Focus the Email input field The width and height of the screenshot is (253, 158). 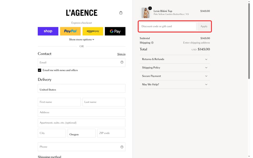point(82,63)
